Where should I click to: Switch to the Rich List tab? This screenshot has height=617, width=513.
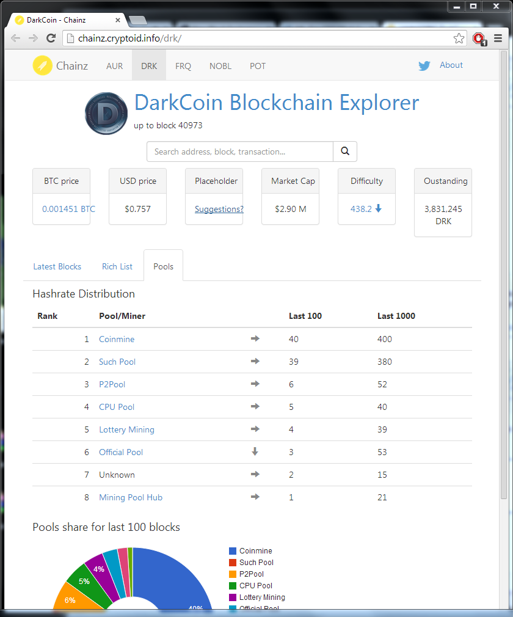117,266
